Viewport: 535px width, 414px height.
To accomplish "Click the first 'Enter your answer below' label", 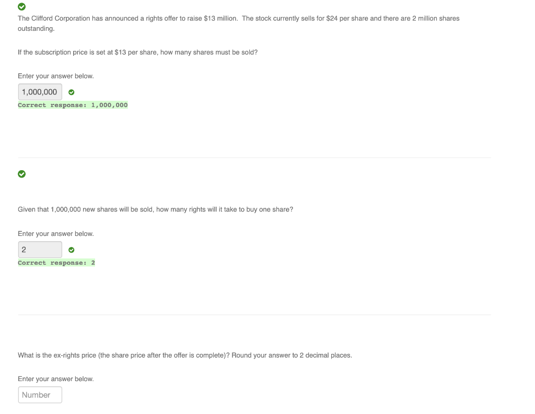I will pyautogui.click(x=56, y=76).
